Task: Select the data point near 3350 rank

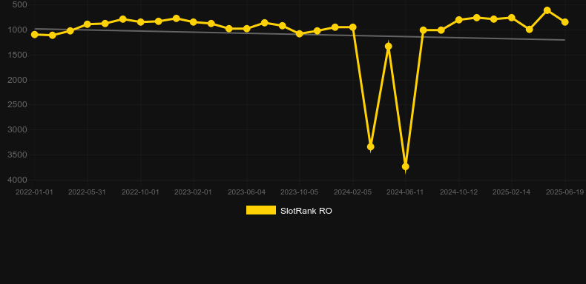Action: pos(371,147)
